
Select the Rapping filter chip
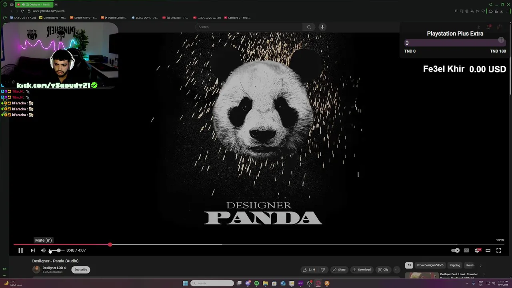click(455, 265)
